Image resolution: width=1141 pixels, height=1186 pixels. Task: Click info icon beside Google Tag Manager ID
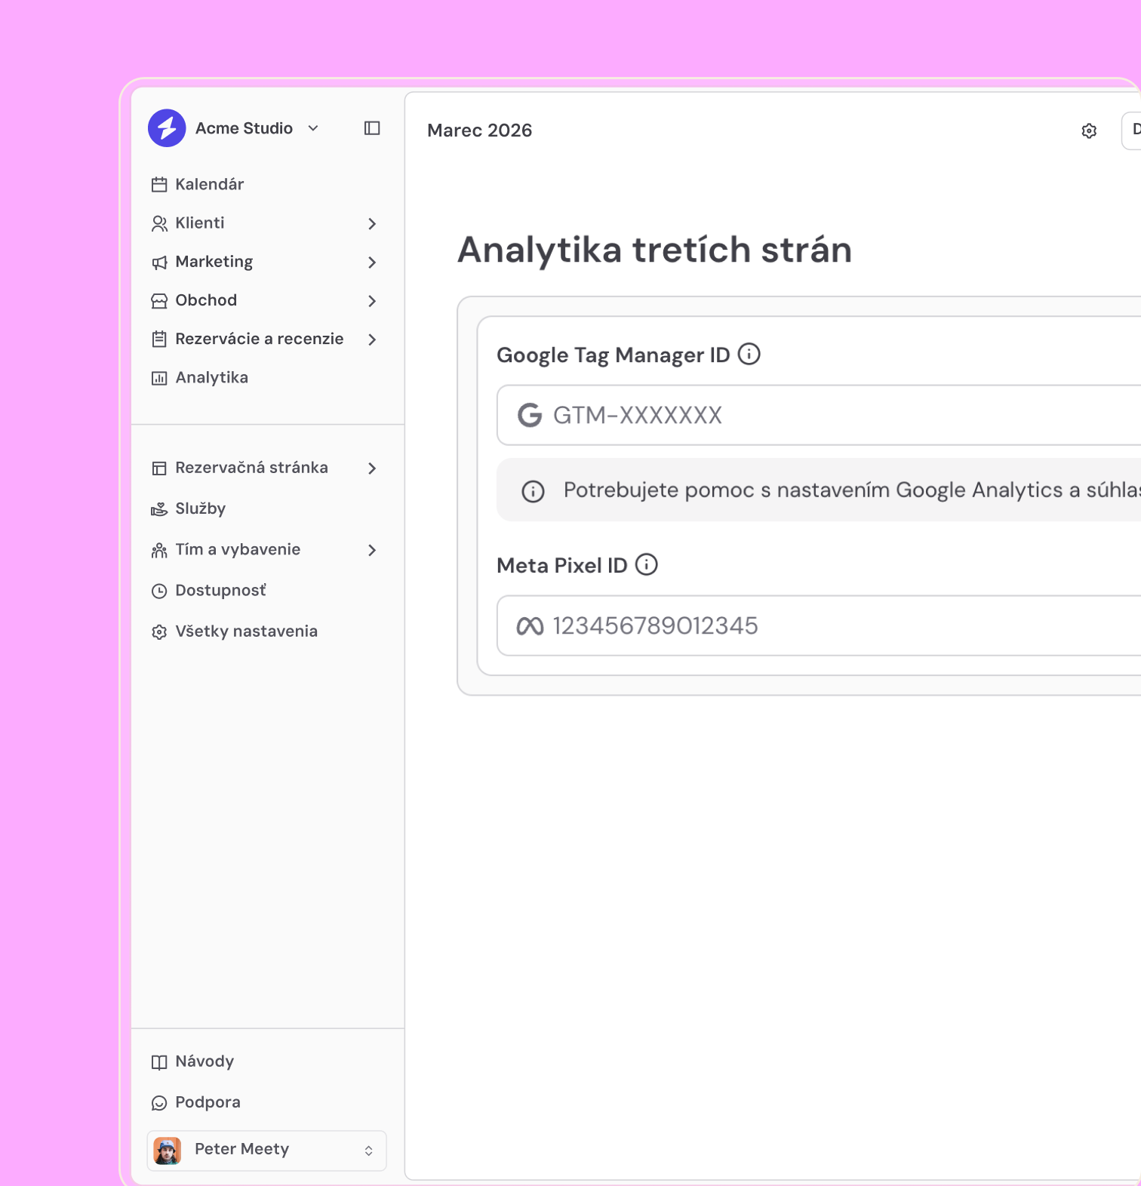click(749, 354)
